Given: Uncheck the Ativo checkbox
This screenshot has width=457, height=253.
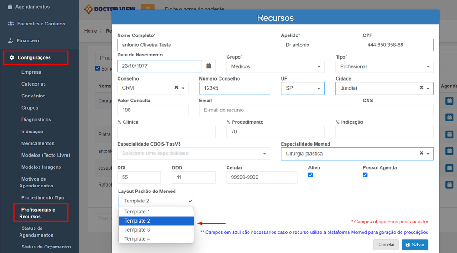Looking at the screenshot, I should 311,175.
